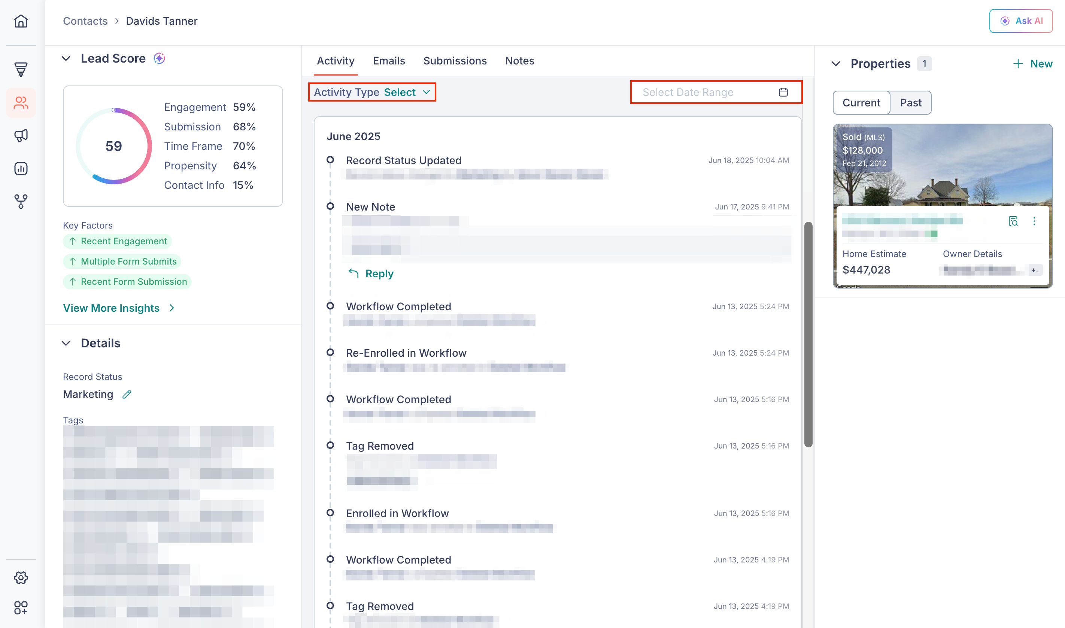
Task: Switch to the Notes tab
Action: (x=520, y=61)
